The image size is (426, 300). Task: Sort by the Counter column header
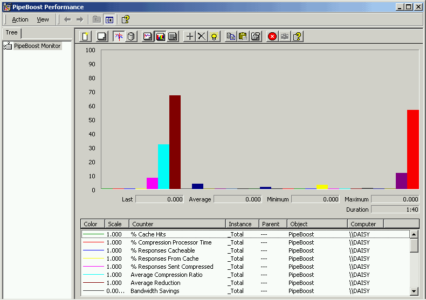176,224
